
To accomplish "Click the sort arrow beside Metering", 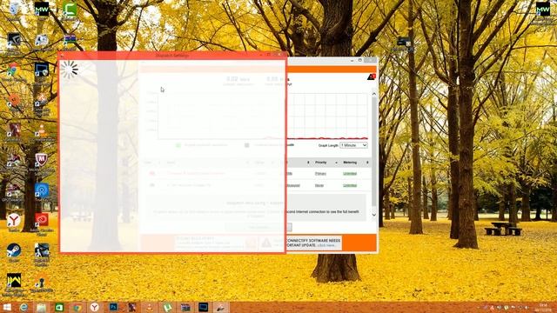I will coord(367,163).
